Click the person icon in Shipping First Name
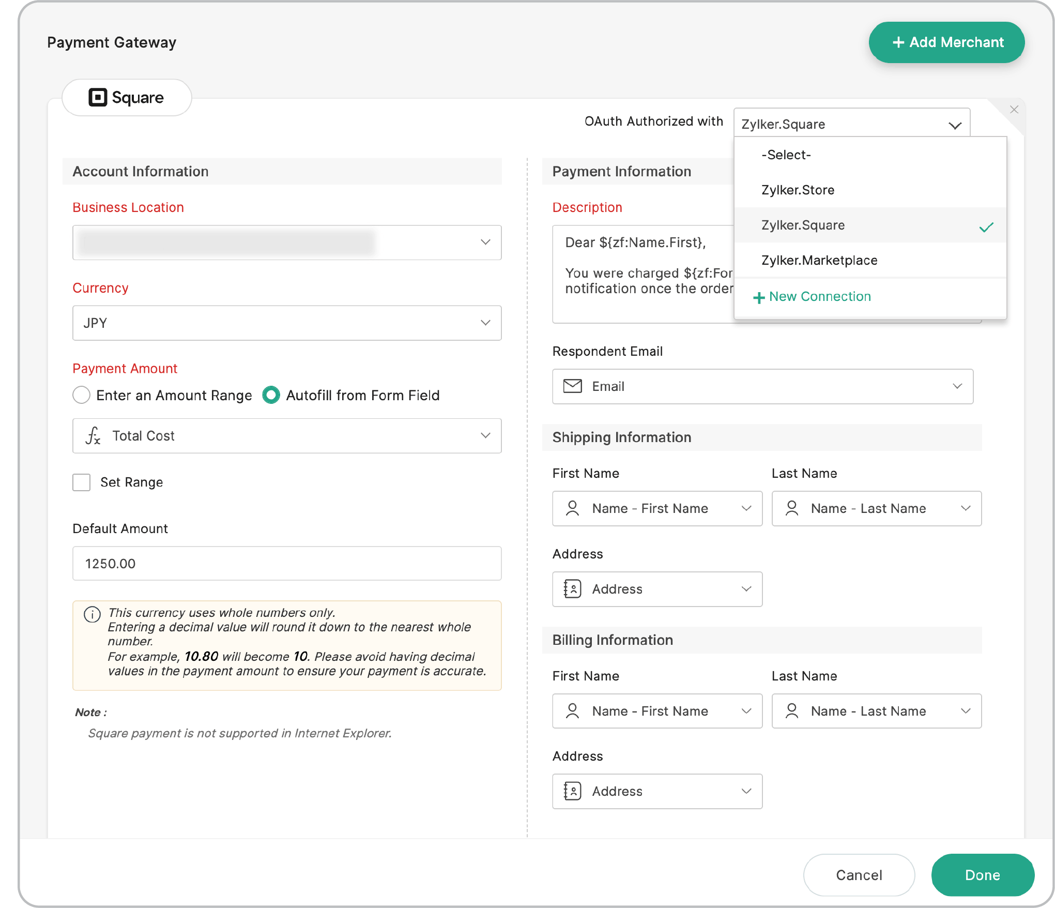The width and height of the screenshot is (1055, 908). (572, 508)
